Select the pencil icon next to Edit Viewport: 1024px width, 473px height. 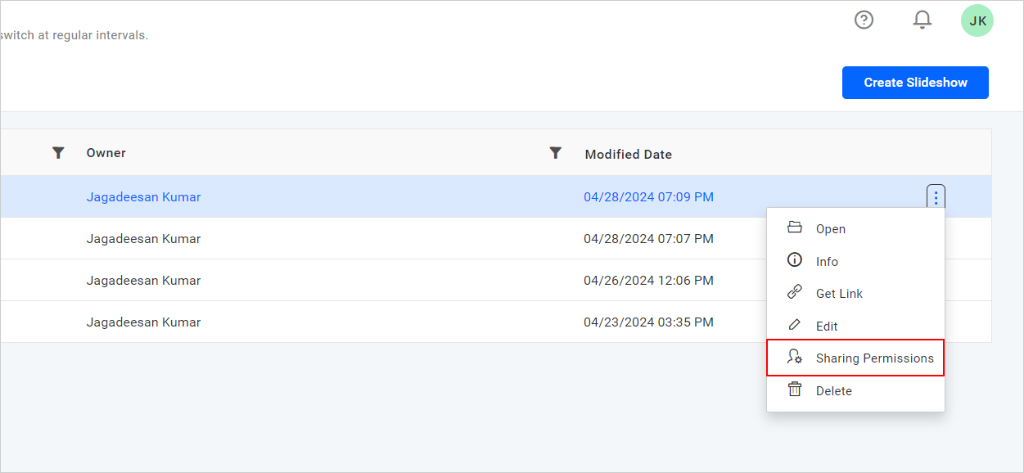(794, 325)
